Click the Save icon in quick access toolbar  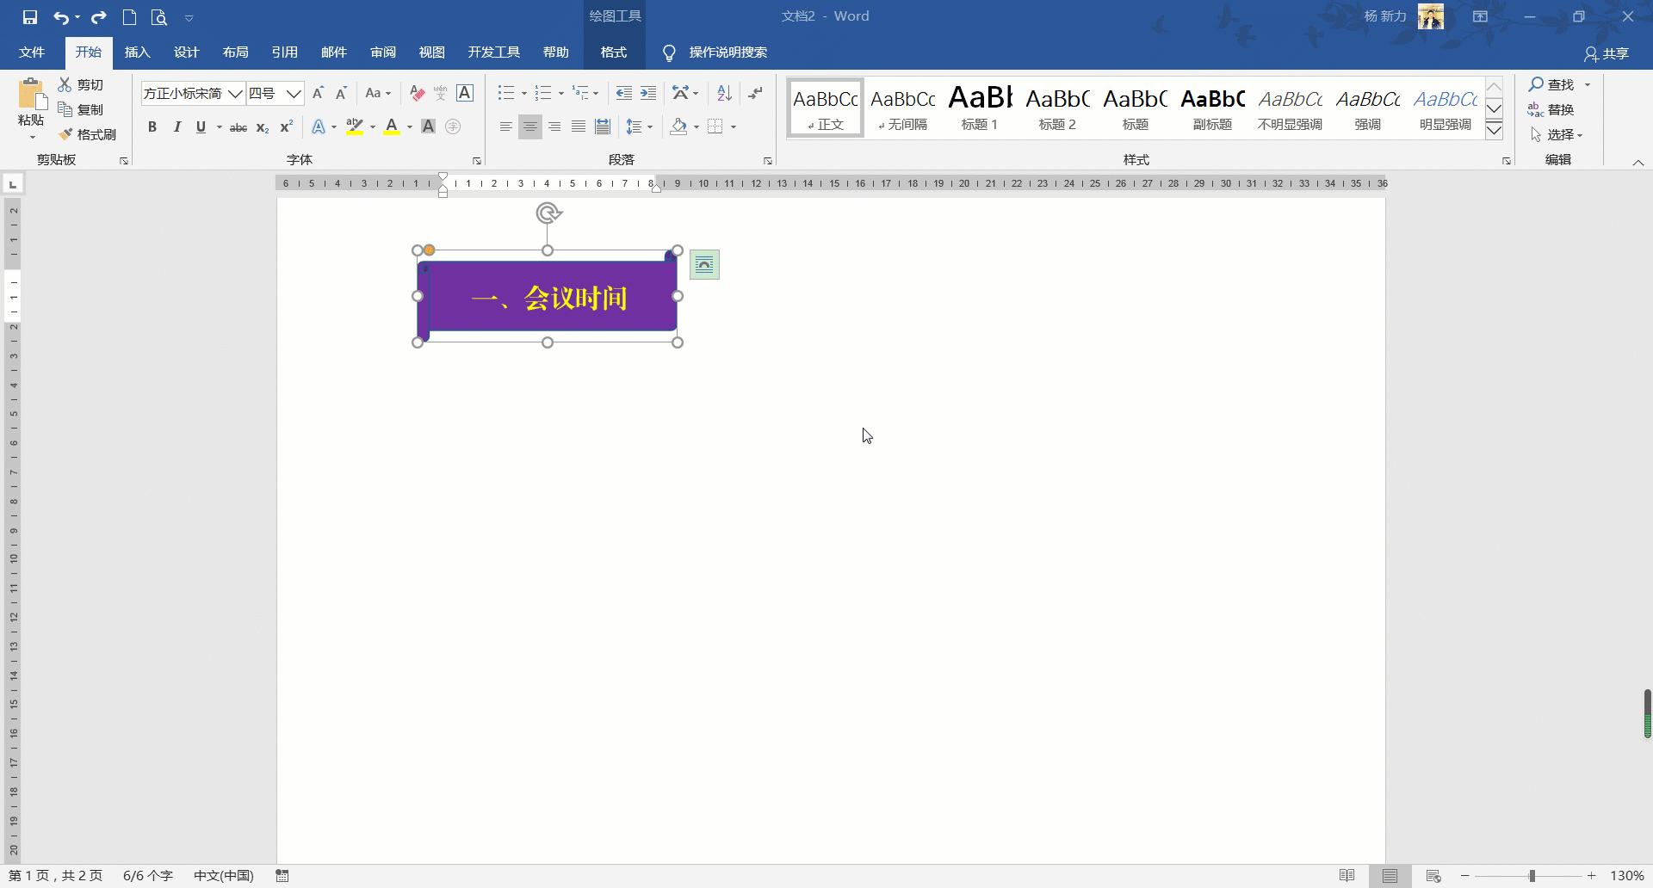(30, 17)
